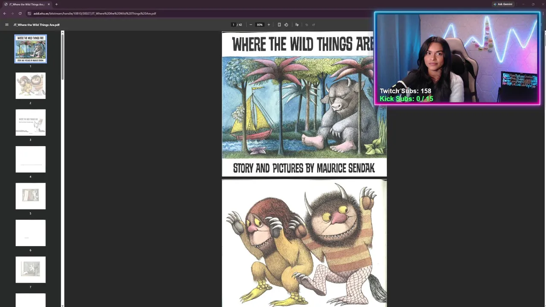The width and height of the screenshot is (546, 307).
Task: Open page 1 thumbnail in sidebar
Action: tap(31, 49)
